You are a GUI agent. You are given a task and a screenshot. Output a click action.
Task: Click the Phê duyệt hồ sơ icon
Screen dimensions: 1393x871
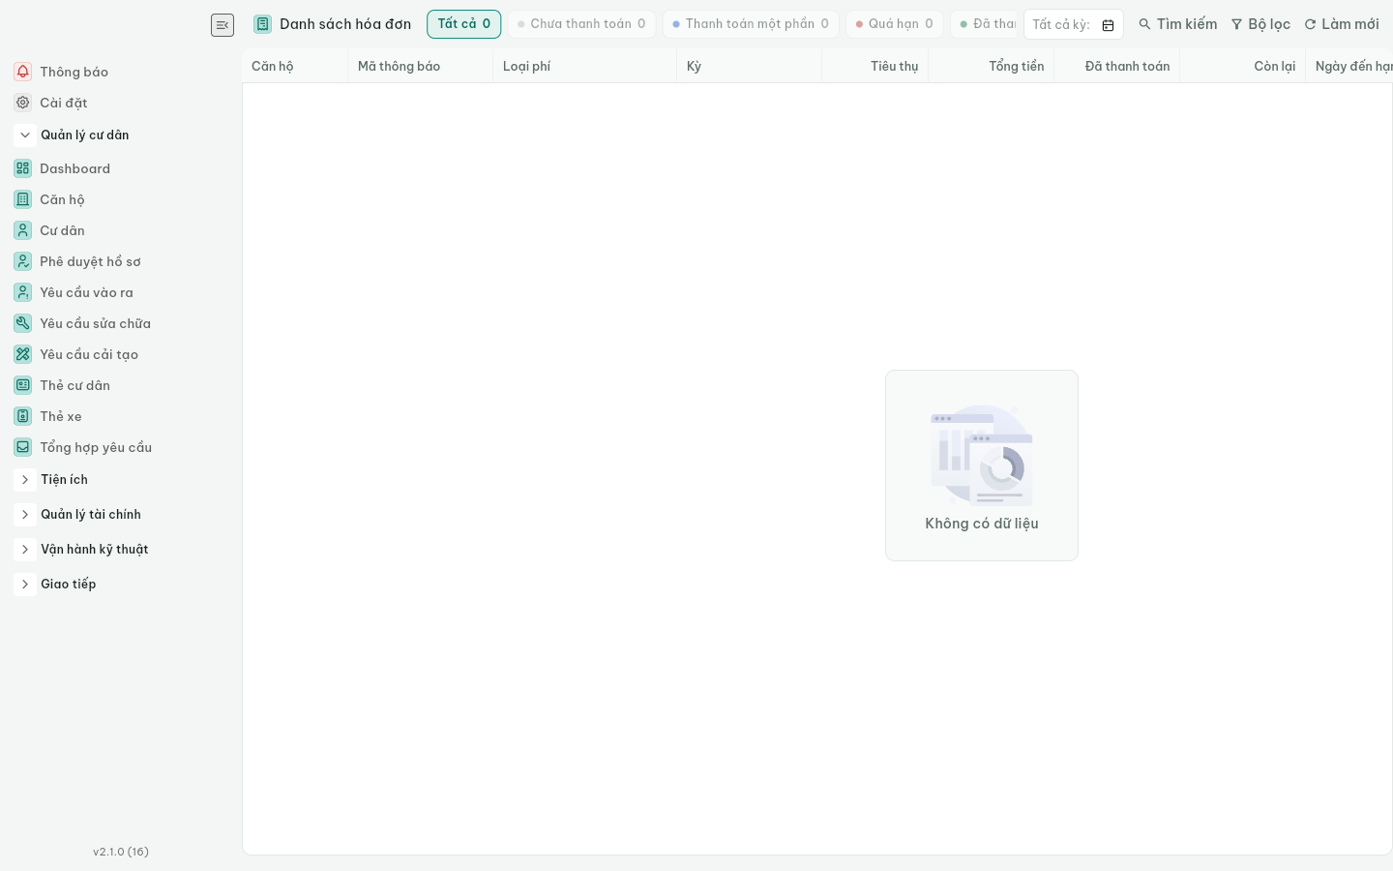[23, 261]
